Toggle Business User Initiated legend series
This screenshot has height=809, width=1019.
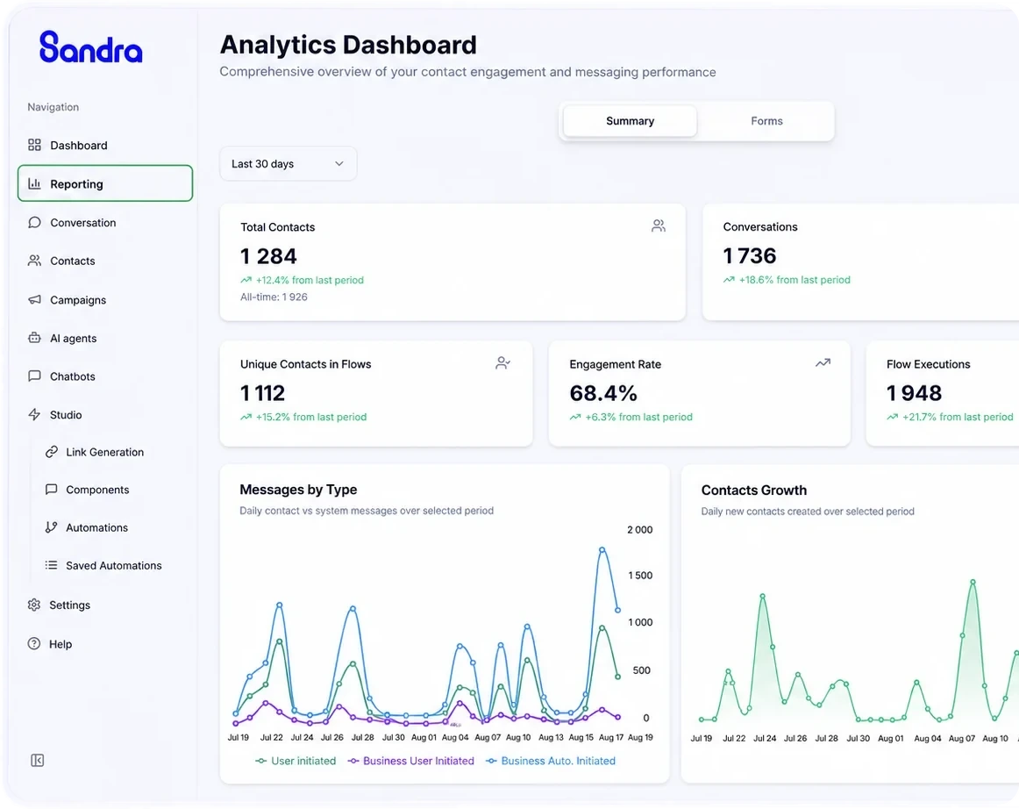(x=410, y=761)
